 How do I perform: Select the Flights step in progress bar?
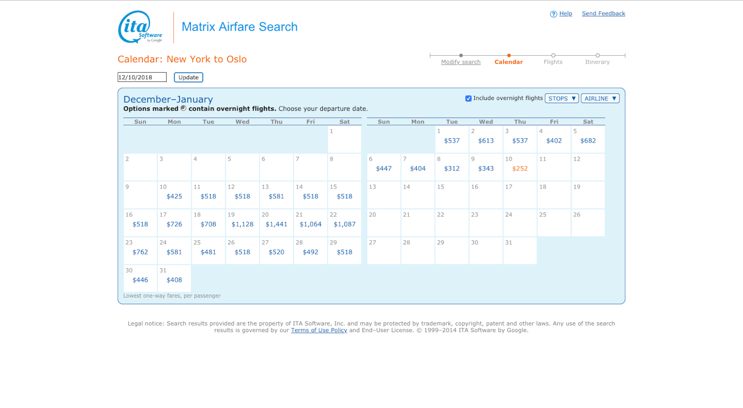click(x=553, y=62)
